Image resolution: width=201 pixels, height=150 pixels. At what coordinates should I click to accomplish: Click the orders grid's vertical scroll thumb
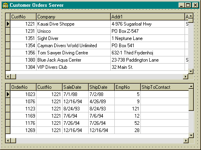pyautogui.click(x=191, y=100)
